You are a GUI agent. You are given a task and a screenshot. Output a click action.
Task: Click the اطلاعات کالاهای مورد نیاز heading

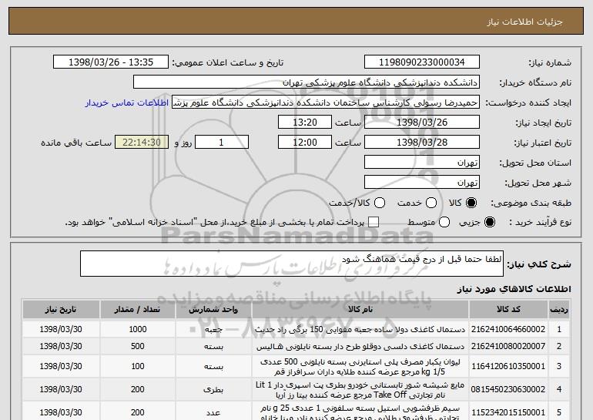click(514, 289)
